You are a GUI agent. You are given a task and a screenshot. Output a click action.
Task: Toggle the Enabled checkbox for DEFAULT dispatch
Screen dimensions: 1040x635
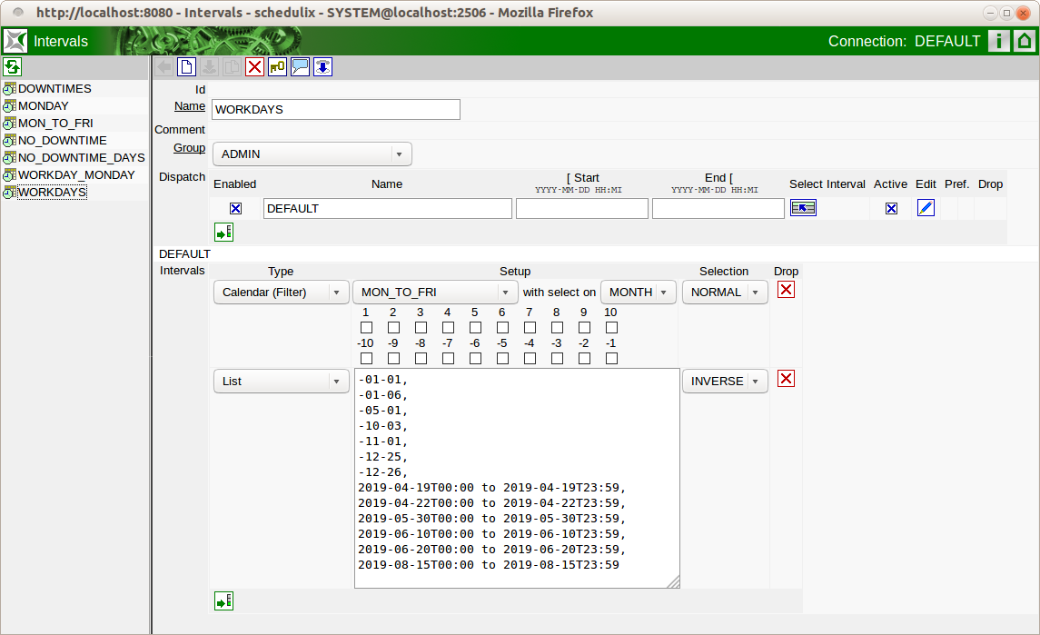pos(235,208)
